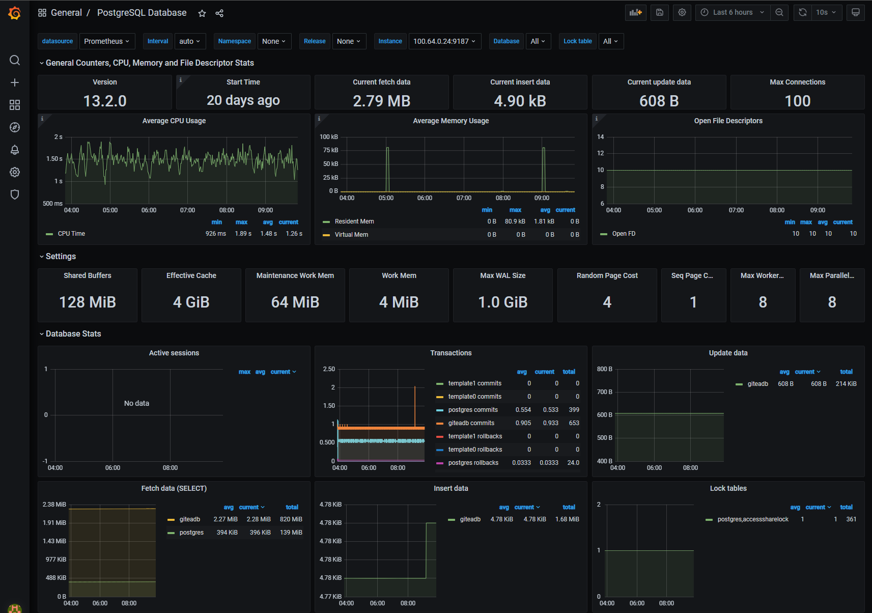Sort Fetch data legend by avg
Viewport: 872px width, 613px height.
229,507
